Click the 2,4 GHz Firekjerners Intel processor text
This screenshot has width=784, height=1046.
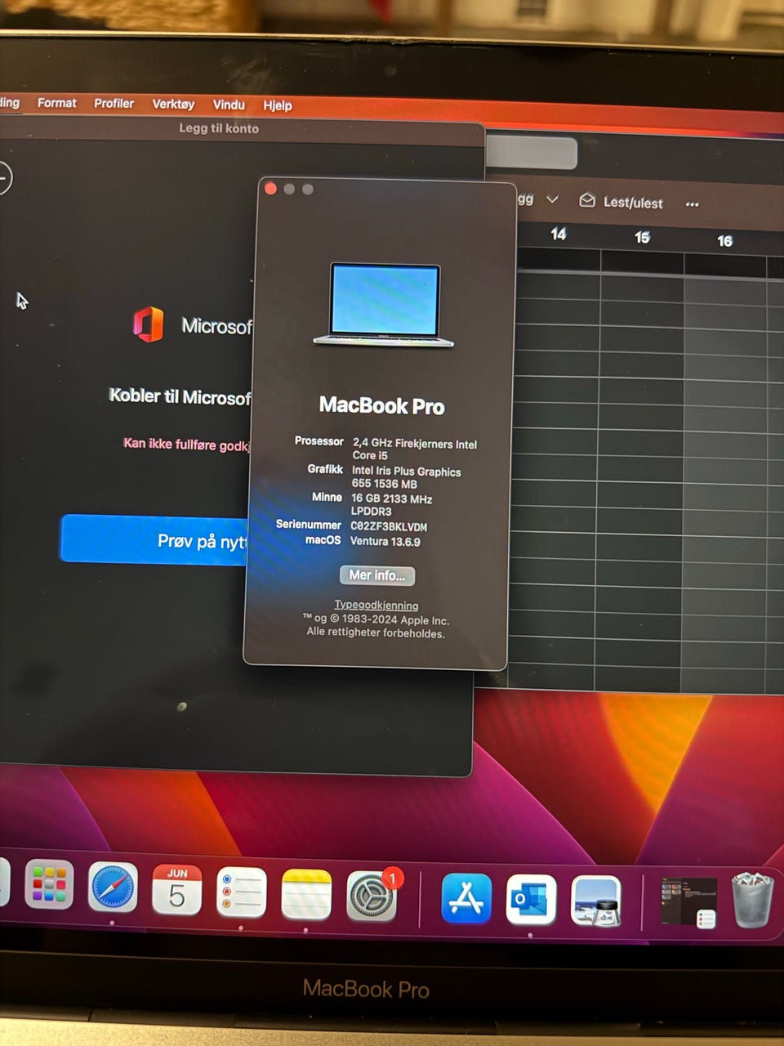coord(415,449)
